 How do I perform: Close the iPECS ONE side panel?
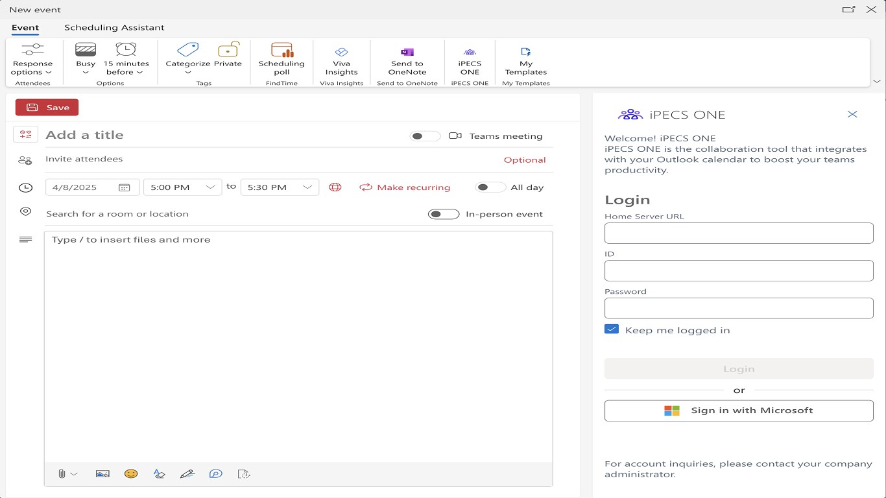[x=852, y=114]
